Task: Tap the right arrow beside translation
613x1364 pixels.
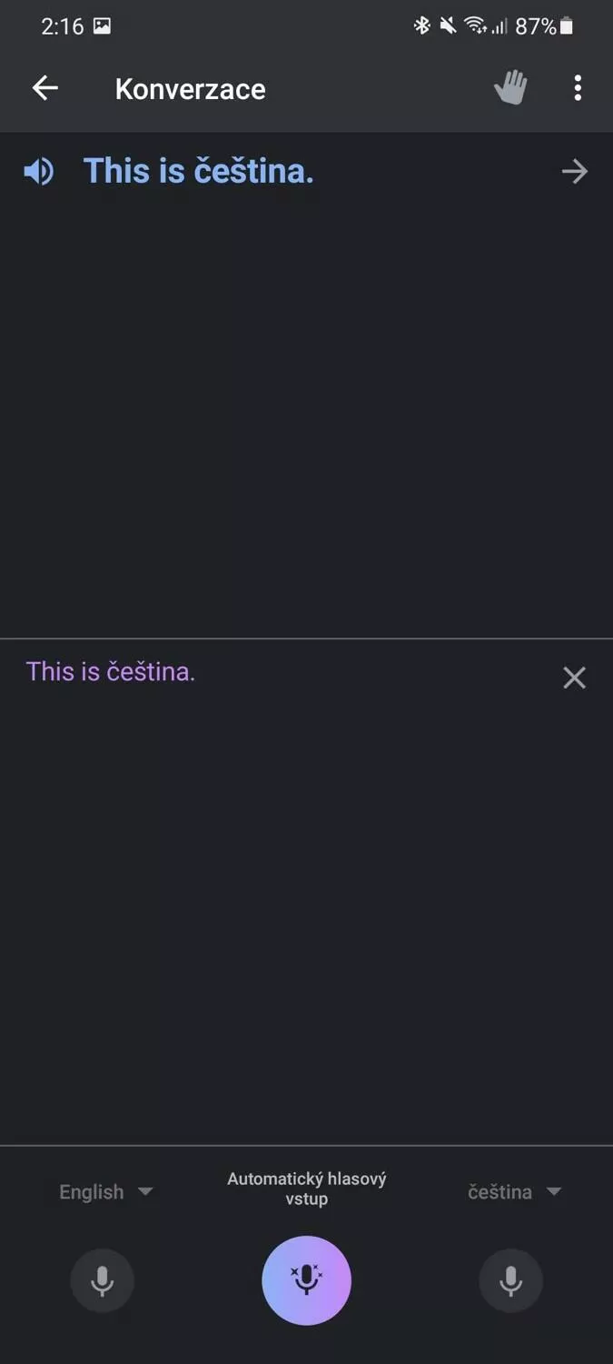Action: click(x=574, y=171)
